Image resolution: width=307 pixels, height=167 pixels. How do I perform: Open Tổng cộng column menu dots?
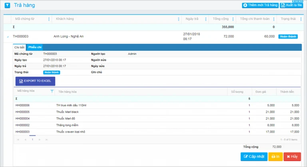(233, 19)
